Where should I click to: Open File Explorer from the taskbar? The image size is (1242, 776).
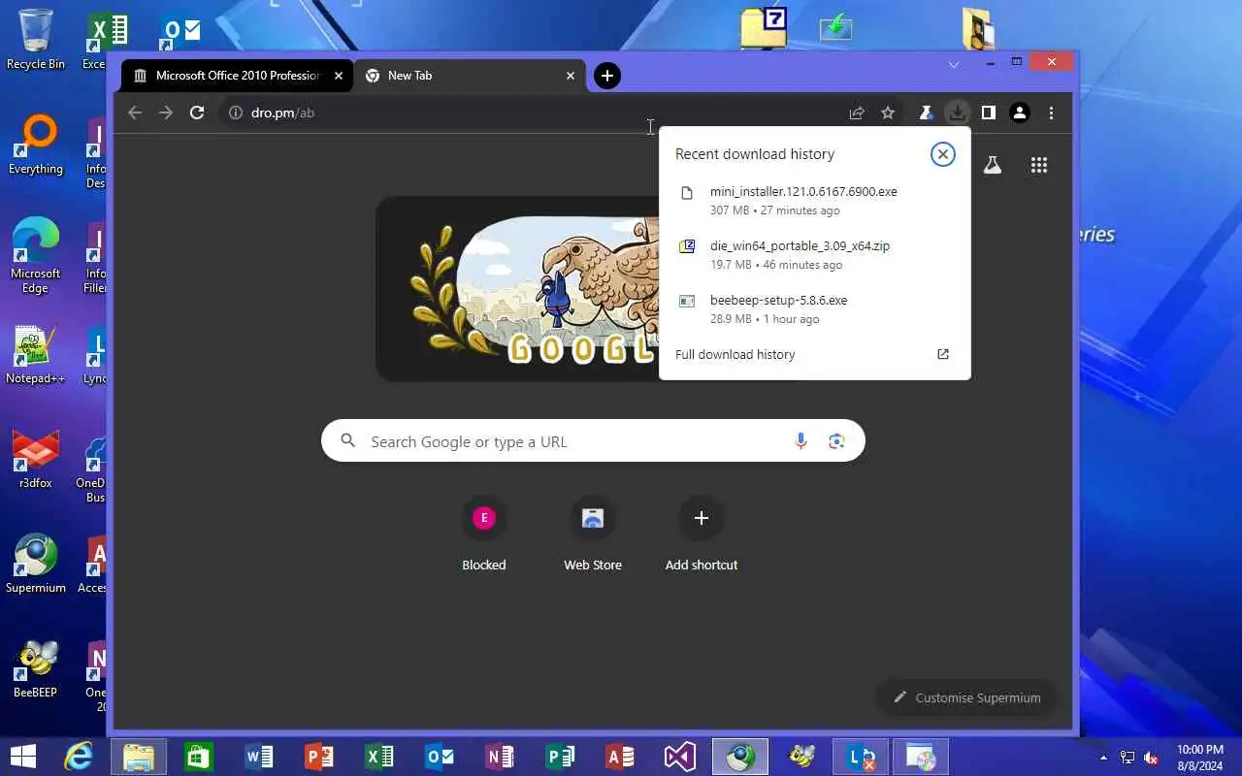point(139,757)
